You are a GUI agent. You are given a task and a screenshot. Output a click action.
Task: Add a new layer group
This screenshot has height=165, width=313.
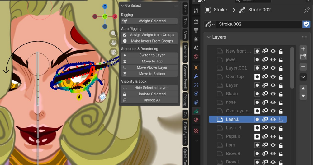coord(303,57)
